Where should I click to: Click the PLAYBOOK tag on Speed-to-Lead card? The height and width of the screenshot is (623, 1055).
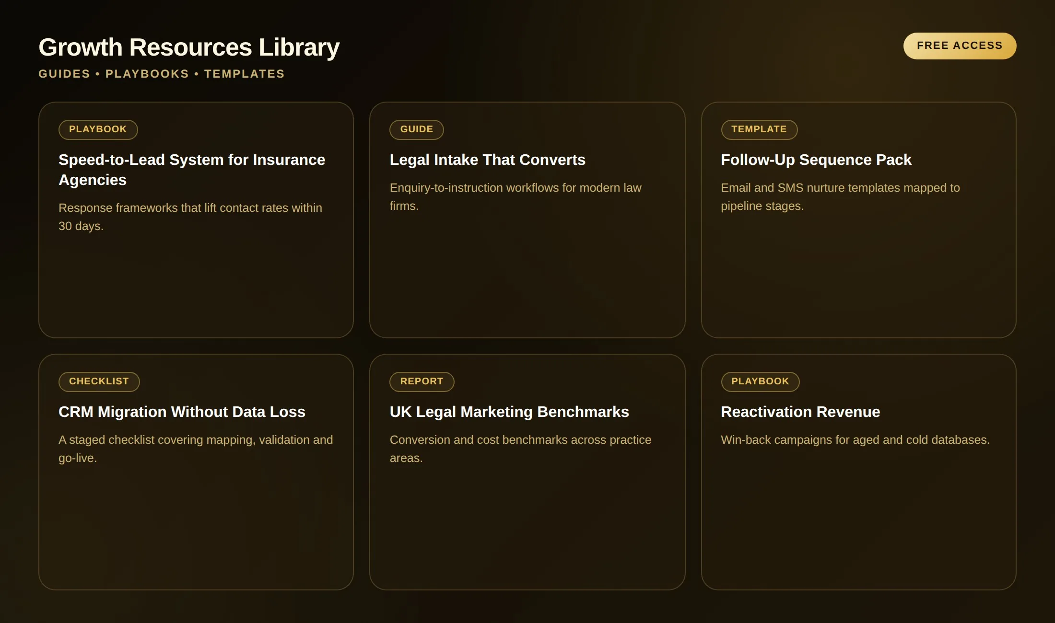click(x=98, y=130)
